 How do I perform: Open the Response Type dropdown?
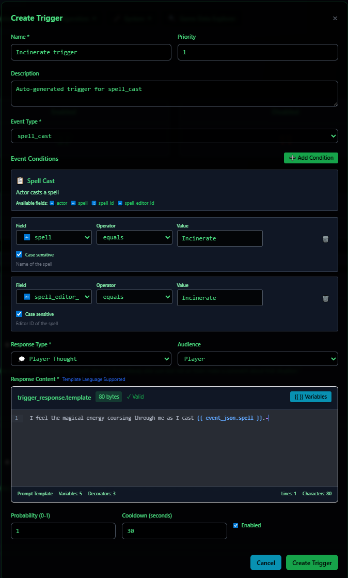91,359
